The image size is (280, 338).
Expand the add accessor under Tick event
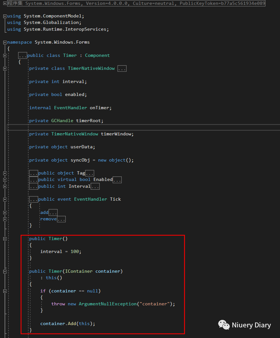click(x=53, y=212)
